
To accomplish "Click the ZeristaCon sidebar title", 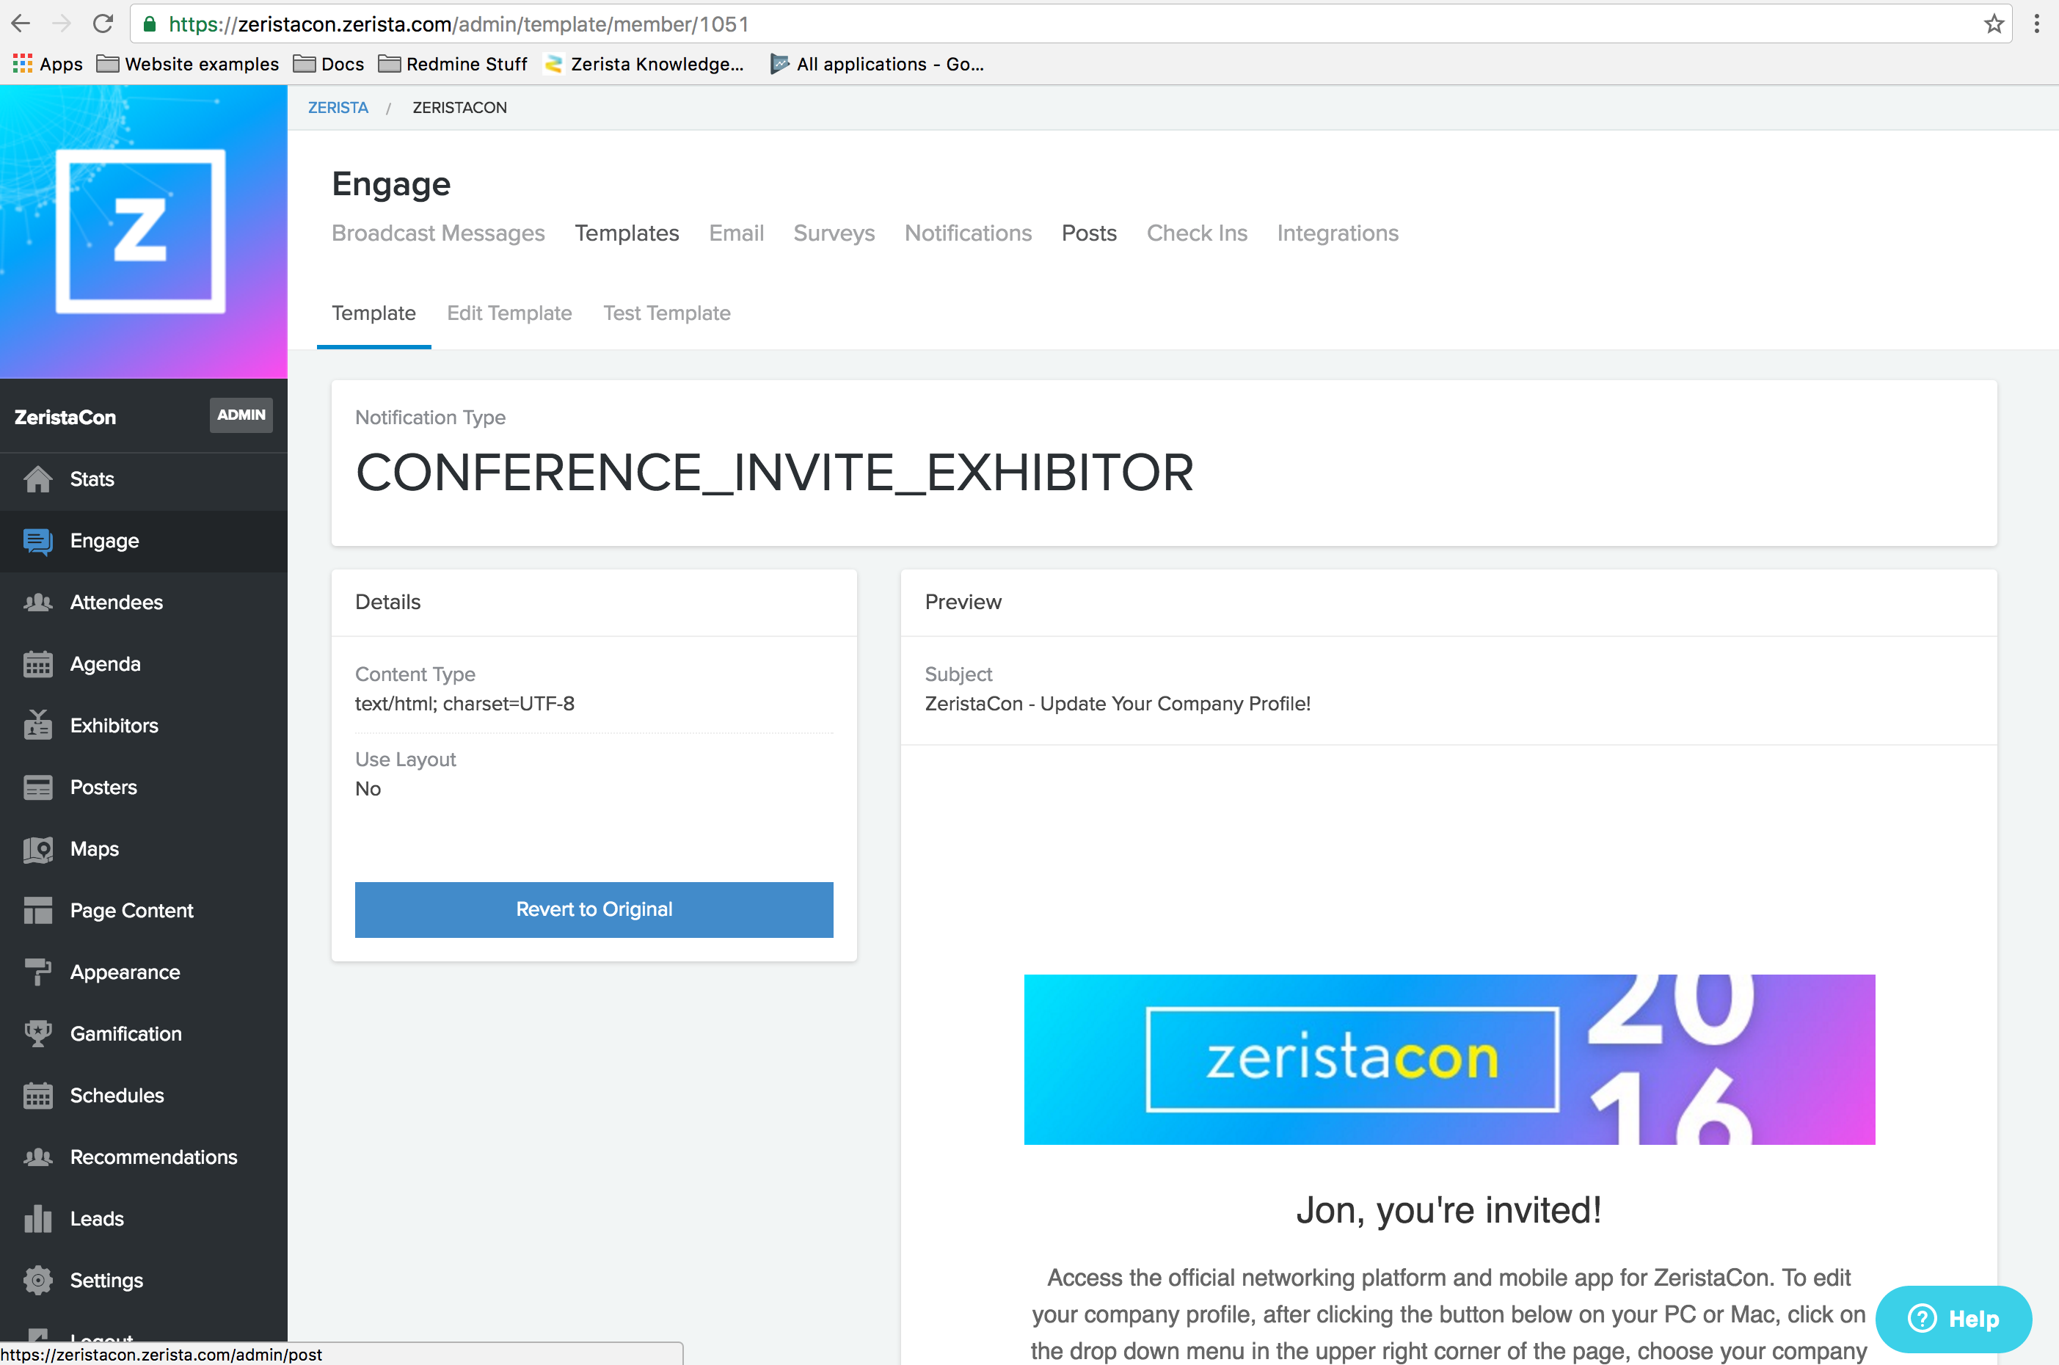I will (x=65, y=417).
